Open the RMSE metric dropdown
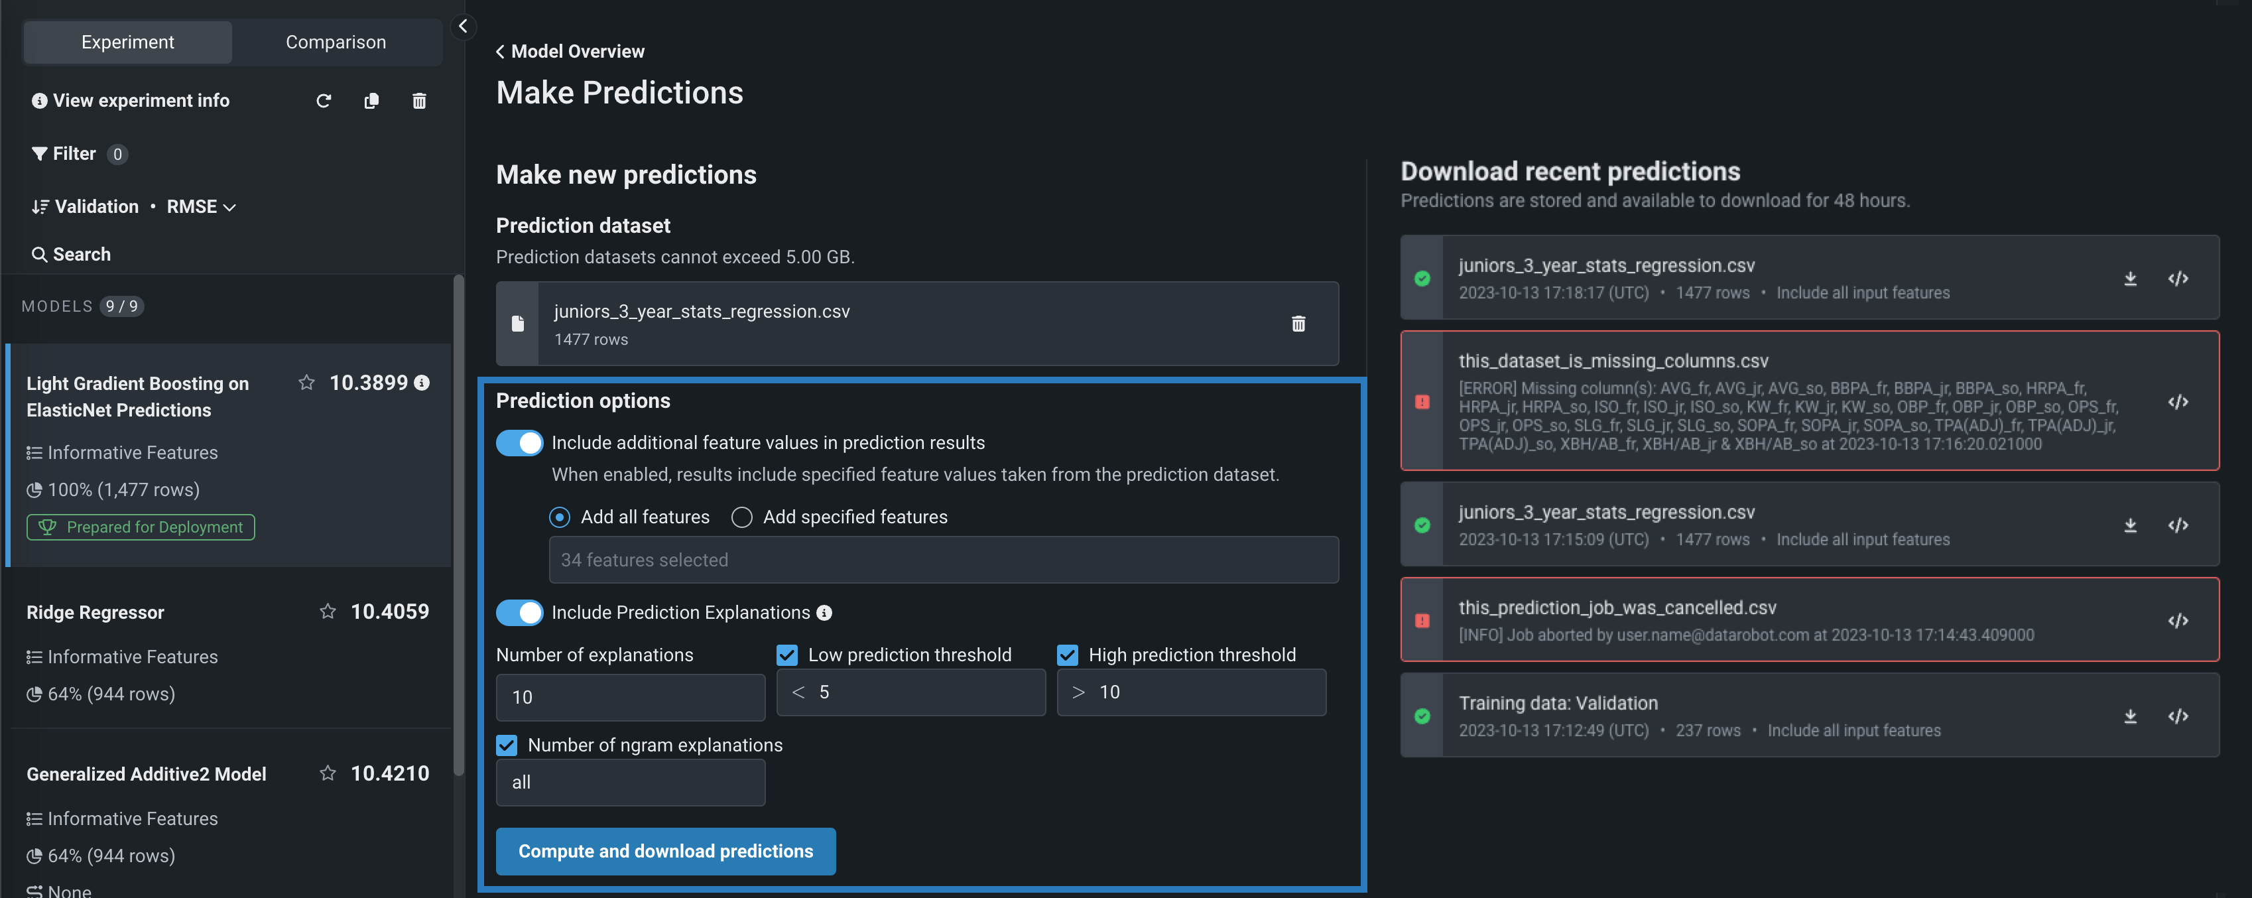The width and height of the screenshot is (2252, 898). point(201,207)
